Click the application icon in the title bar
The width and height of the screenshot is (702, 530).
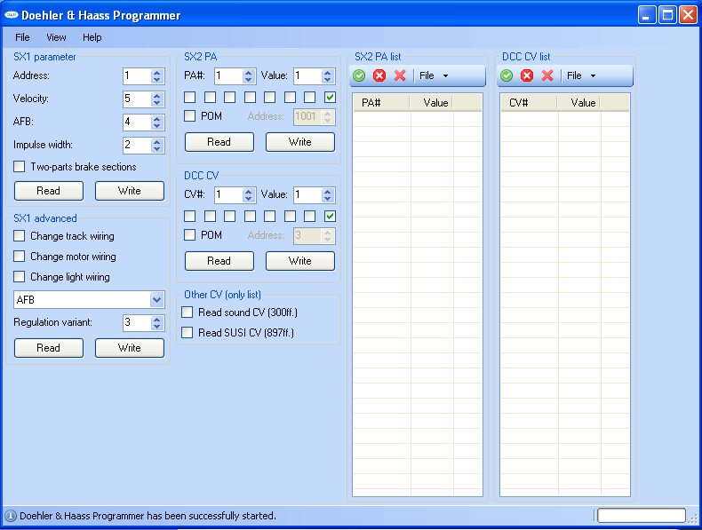[12, 15]
